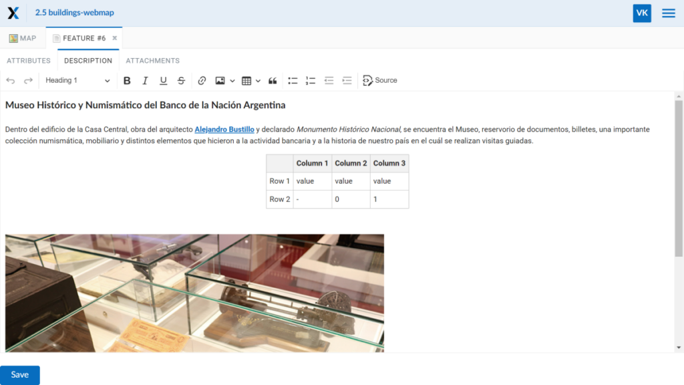
Task: Toggle underline formatting
Action: [x=163, y=80]
